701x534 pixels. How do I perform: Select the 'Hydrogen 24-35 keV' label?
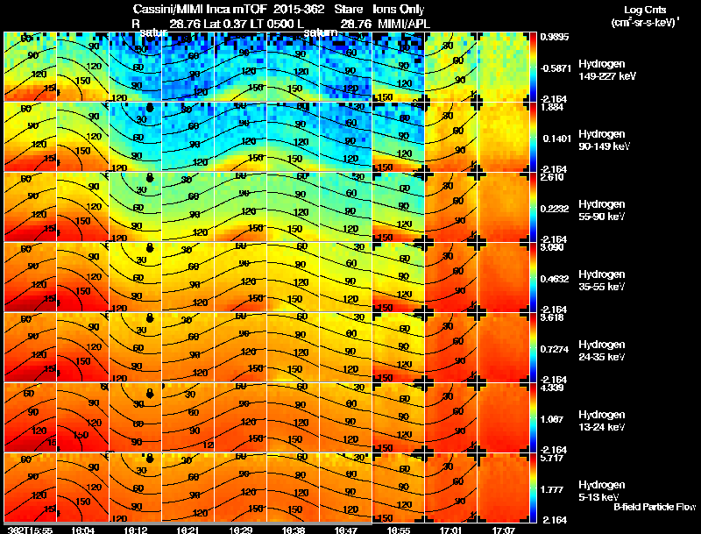click(x=602, y=351)
